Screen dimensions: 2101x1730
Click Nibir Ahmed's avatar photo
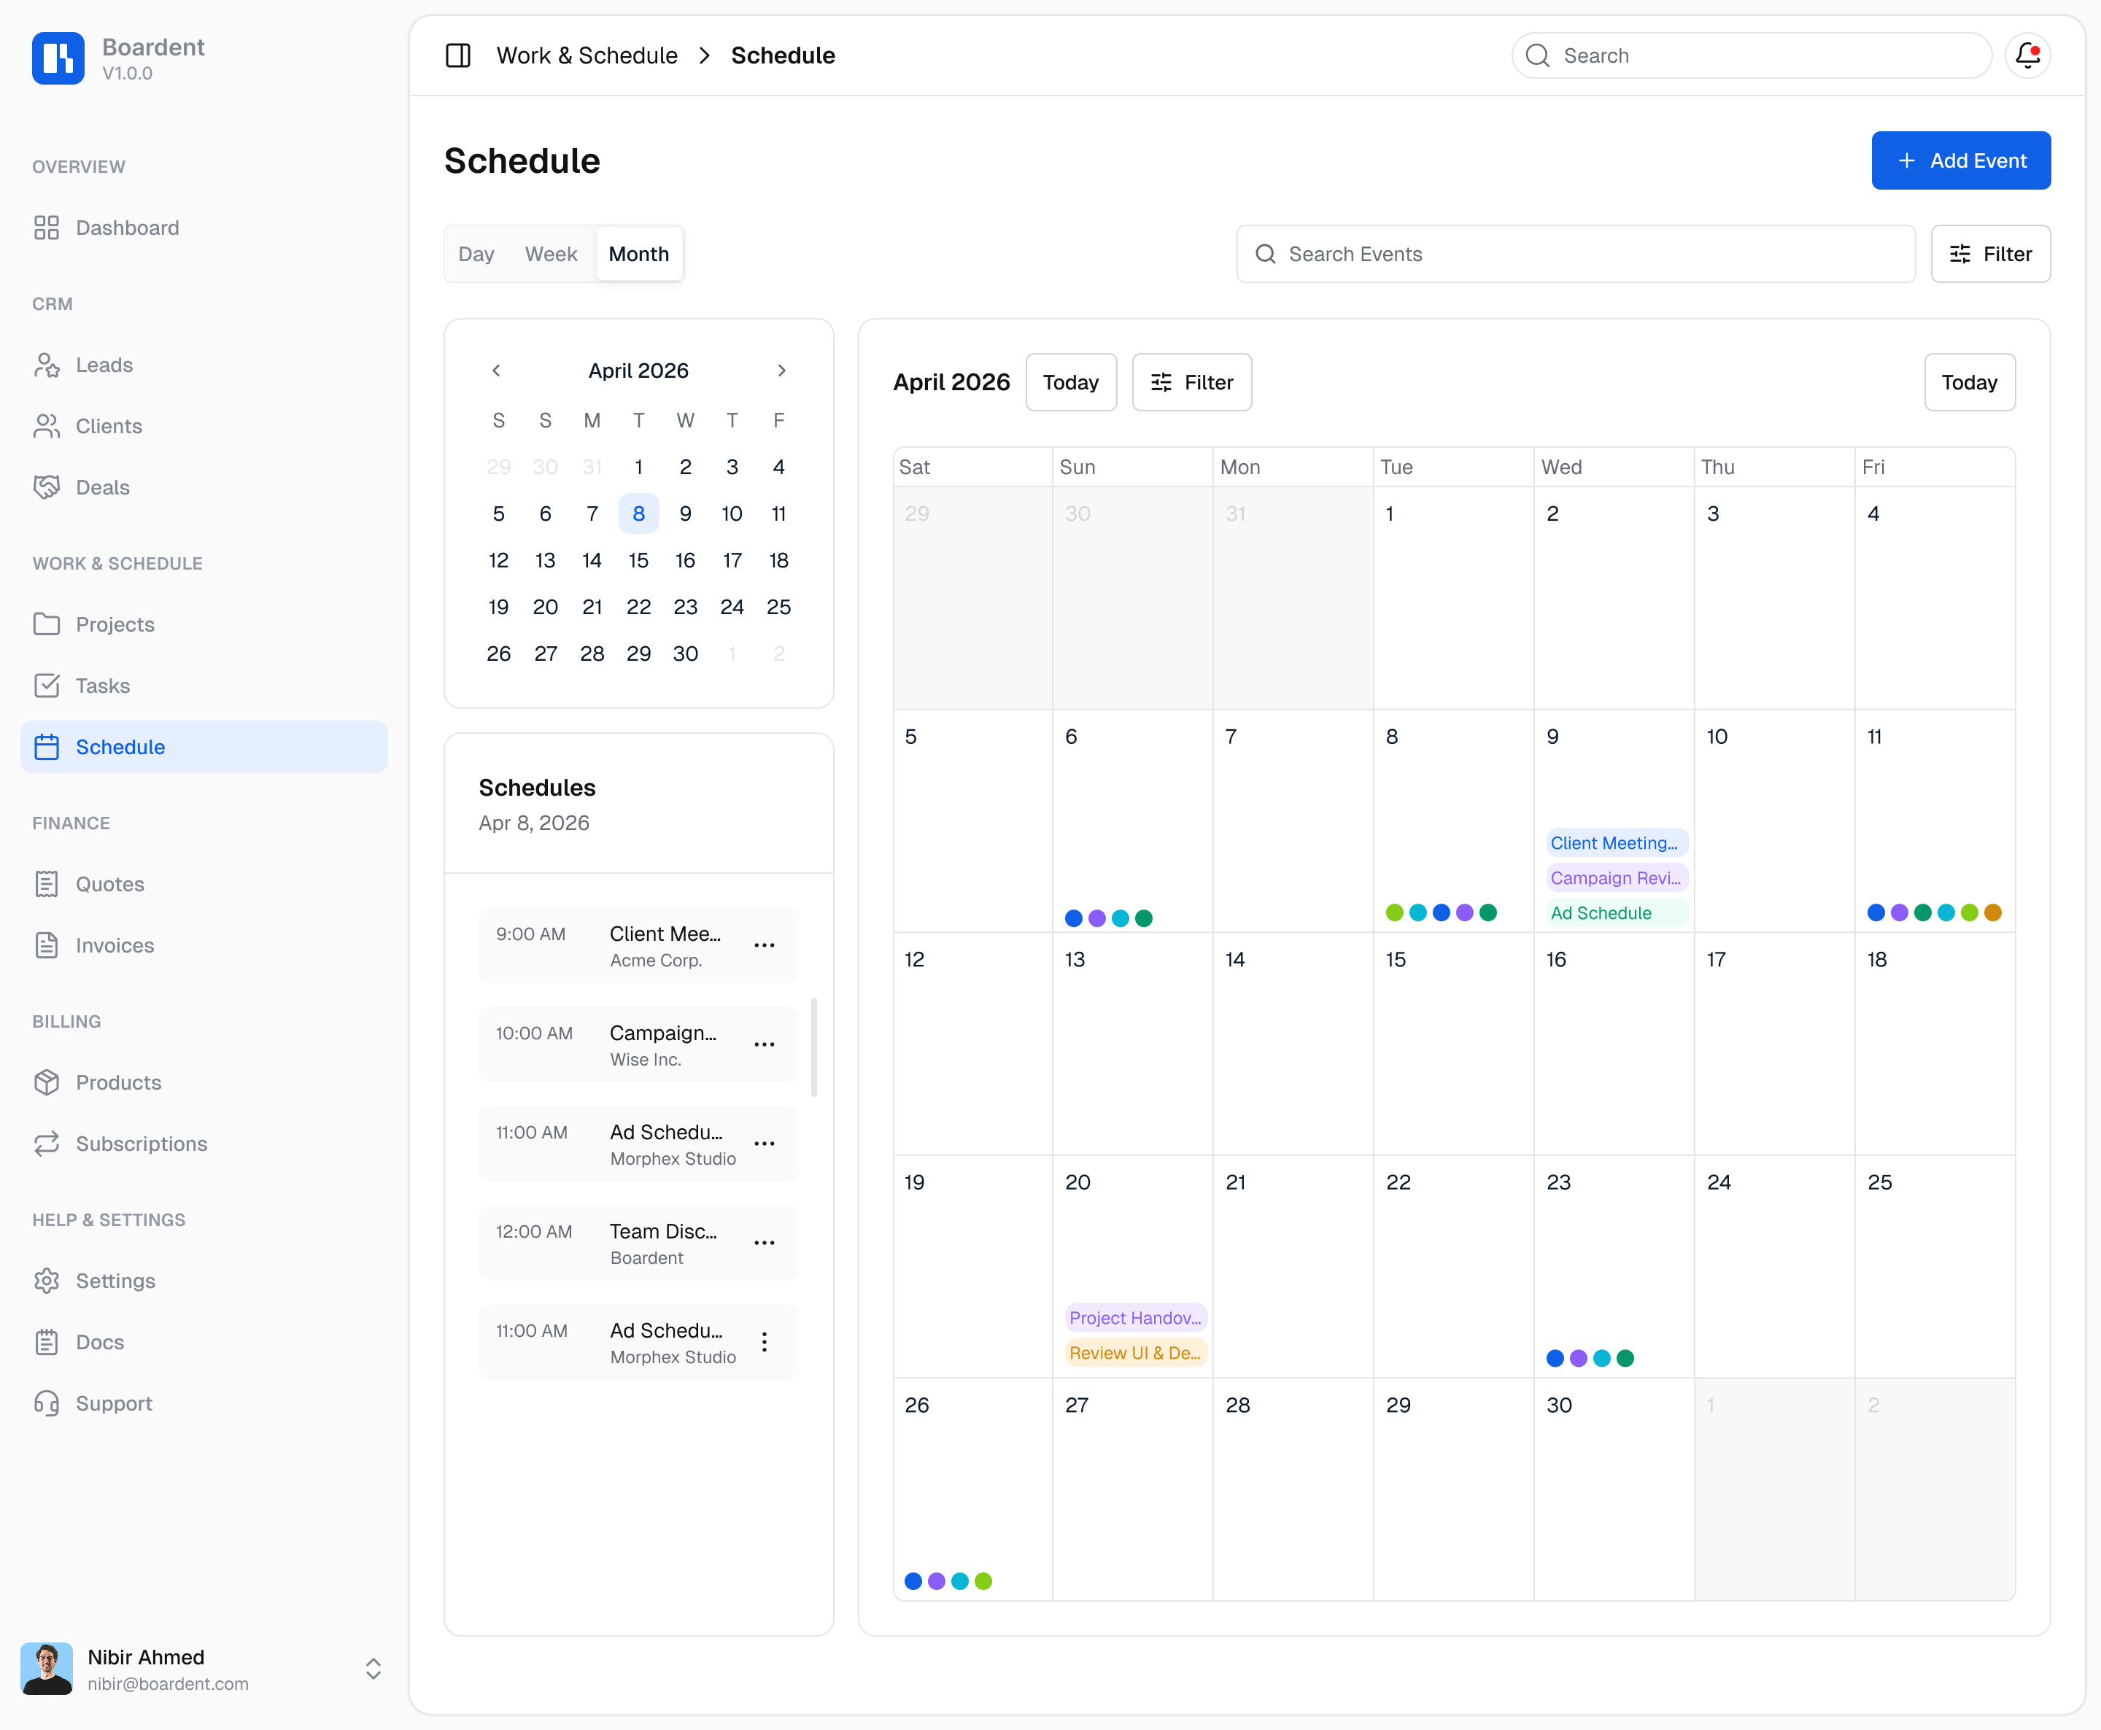click(47, 1668)
